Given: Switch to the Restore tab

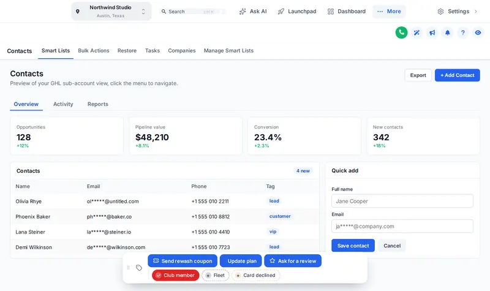Looking at the screenshot, I should tap(127, 51).
